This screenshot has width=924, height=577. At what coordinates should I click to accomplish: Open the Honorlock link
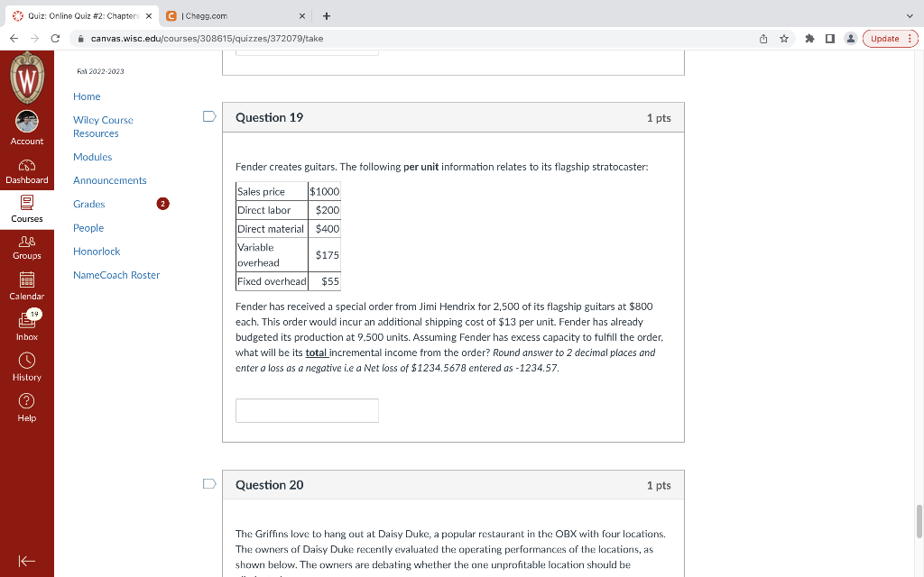click(x=97, y=252)
